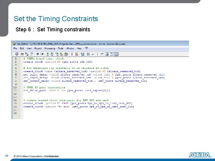Image resolution: width=215 pixels, height=161 pixels.
Task: Open the Tools menu
Action: (x=60, y=48)
